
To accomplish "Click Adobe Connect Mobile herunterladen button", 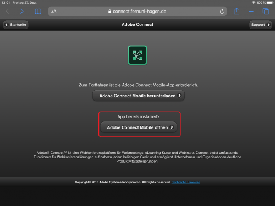I will click(139, 96).
